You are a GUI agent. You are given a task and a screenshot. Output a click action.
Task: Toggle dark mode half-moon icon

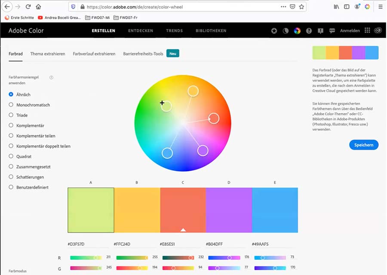pos(286,31)
